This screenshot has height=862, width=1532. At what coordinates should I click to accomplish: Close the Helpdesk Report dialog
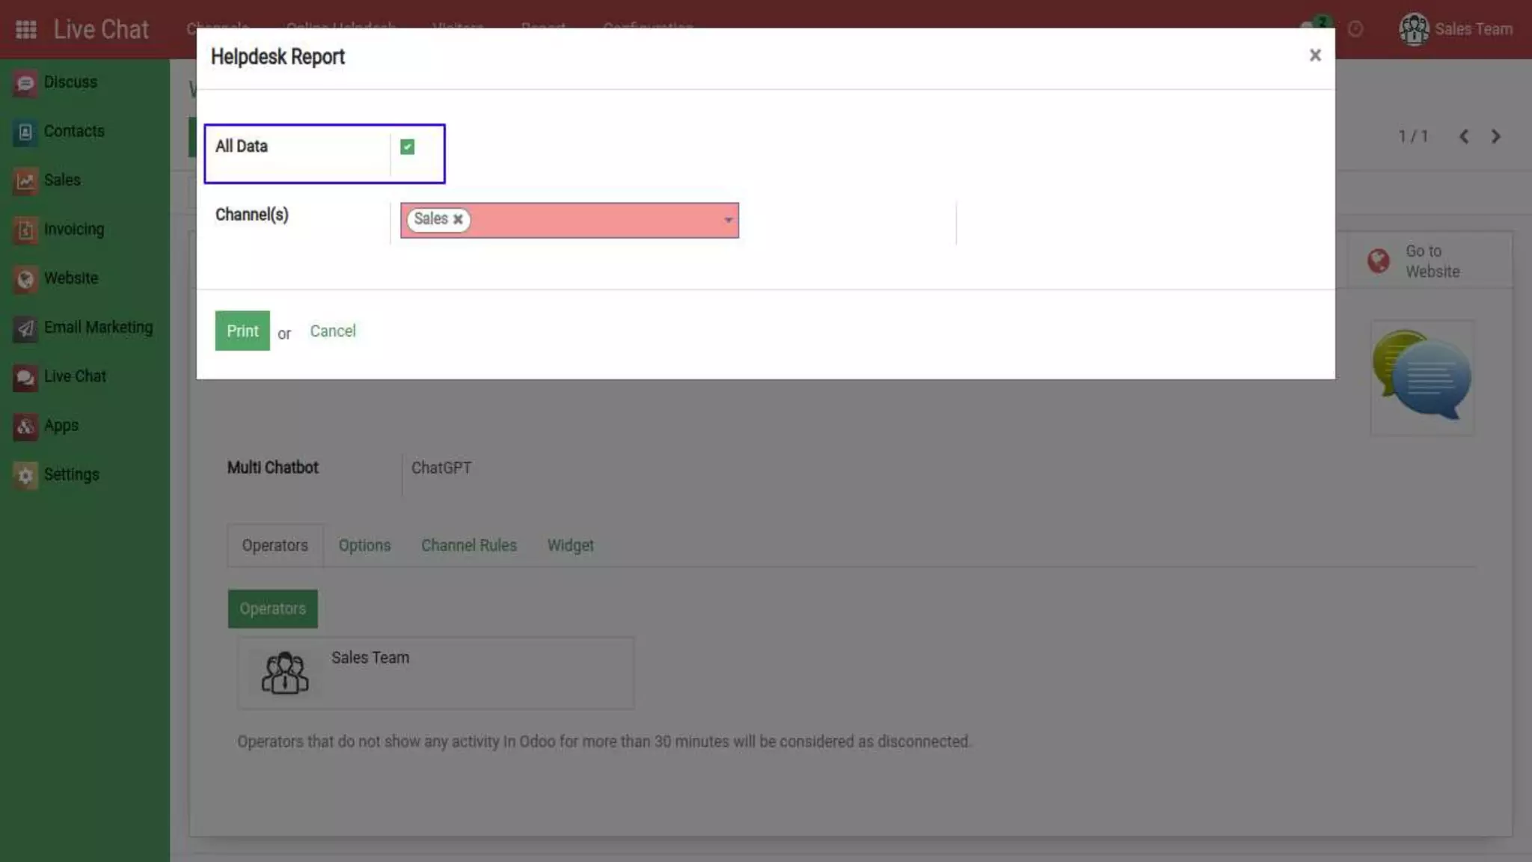click(x=1315, y=55)
